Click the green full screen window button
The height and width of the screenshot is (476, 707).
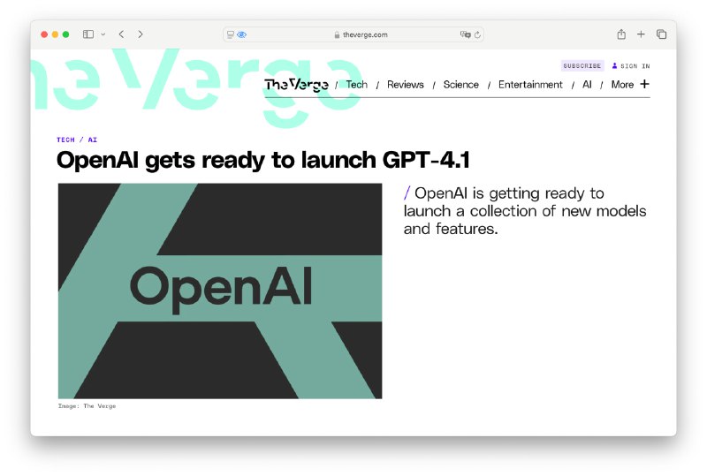(x=65, y=34)
